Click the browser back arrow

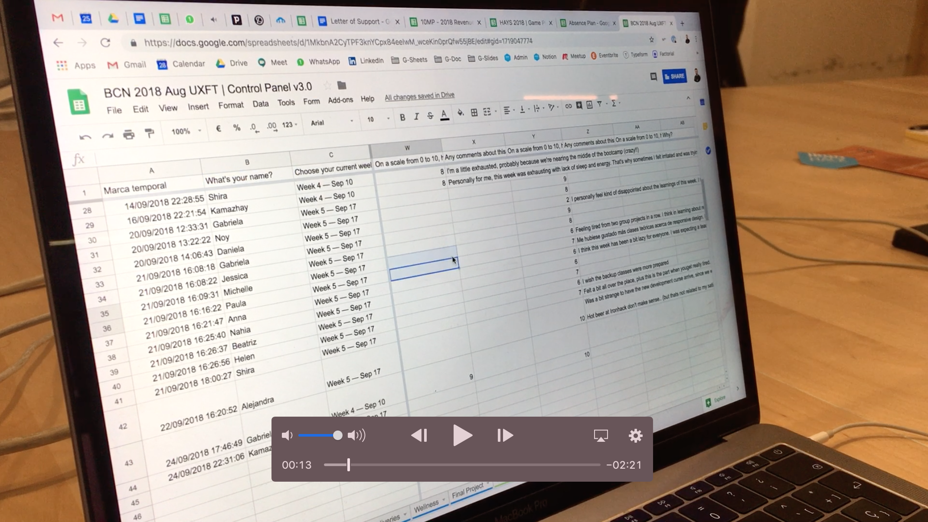(58, 42)
